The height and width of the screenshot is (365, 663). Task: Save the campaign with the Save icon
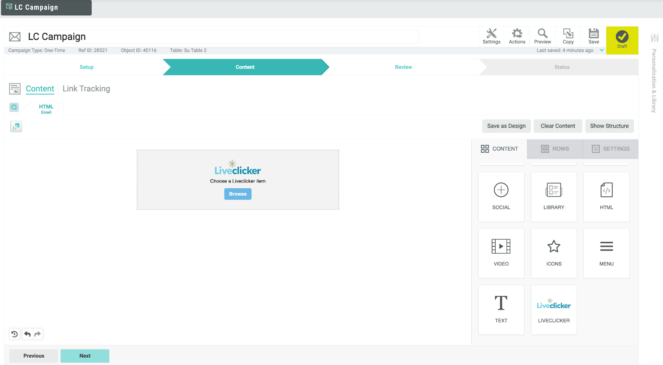click(594, 36)
